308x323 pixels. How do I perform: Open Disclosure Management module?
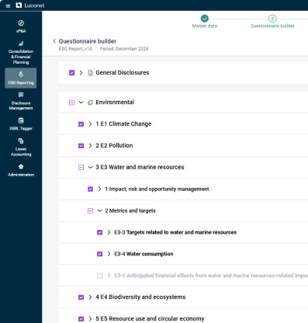click(x=21, y=101)
